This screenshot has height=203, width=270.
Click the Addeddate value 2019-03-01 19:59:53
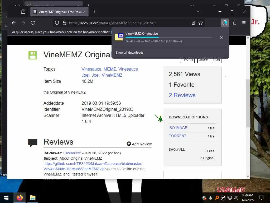101,103
